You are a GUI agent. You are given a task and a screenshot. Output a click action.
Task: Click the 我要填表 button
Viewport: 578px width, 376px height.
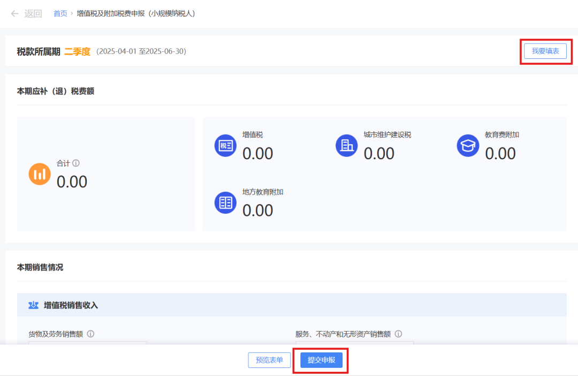coord(545,51)
